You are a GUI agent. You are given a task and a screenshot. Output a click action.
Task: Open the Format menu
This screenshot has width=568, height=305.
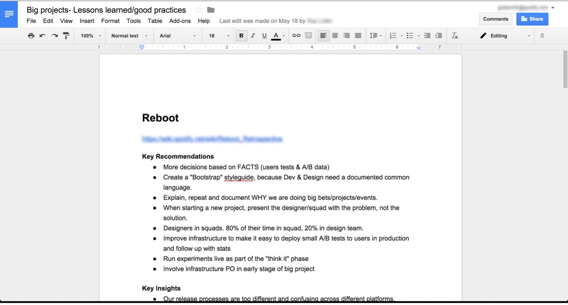(110, 21)
